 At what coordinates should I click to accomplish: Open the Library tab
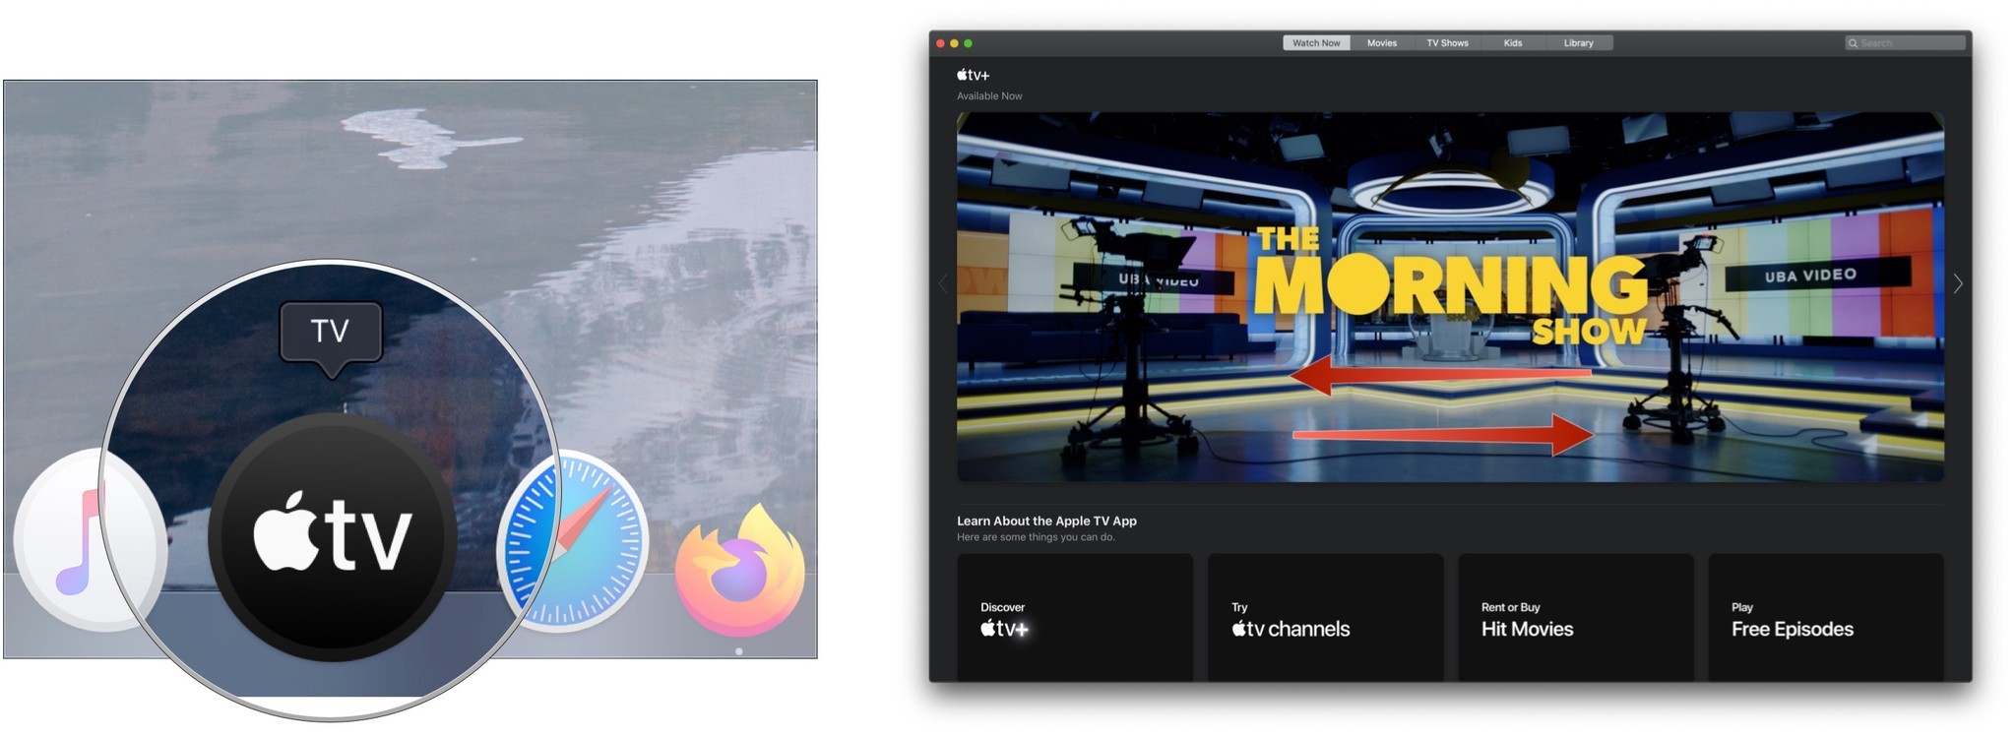tap(1578, 43)
